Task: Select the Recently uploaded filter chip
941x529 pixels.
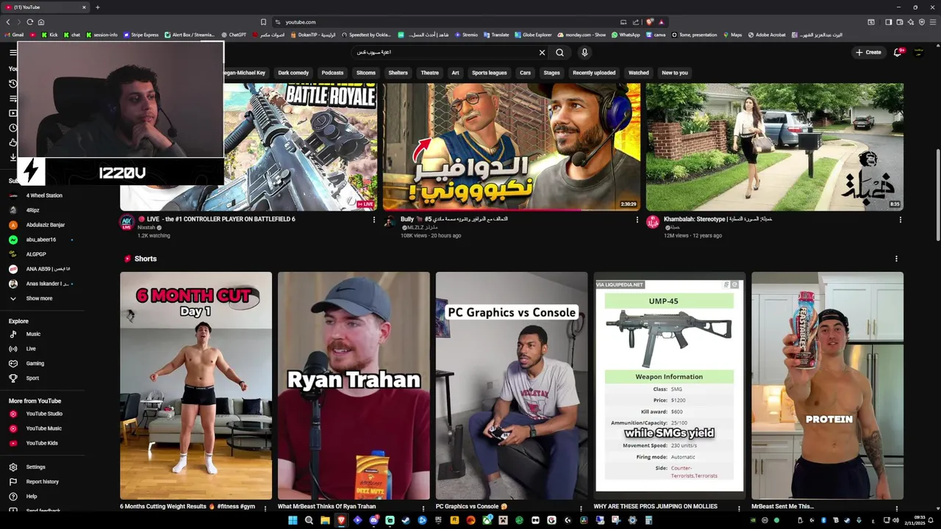Action: pos(594,73)
